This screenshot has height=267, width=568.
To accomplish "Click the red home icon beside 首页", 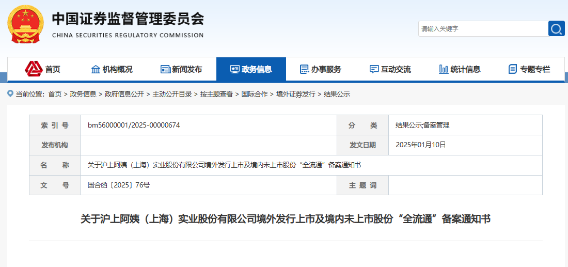I will (x=34, y=69).
